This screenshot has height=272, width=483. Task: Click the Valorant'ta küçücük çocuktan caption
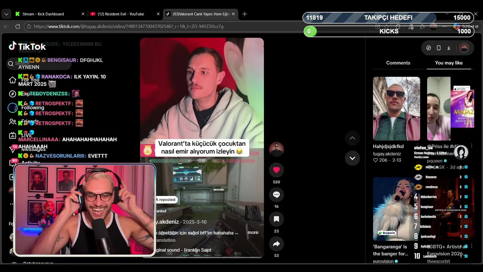pos(202,148)
